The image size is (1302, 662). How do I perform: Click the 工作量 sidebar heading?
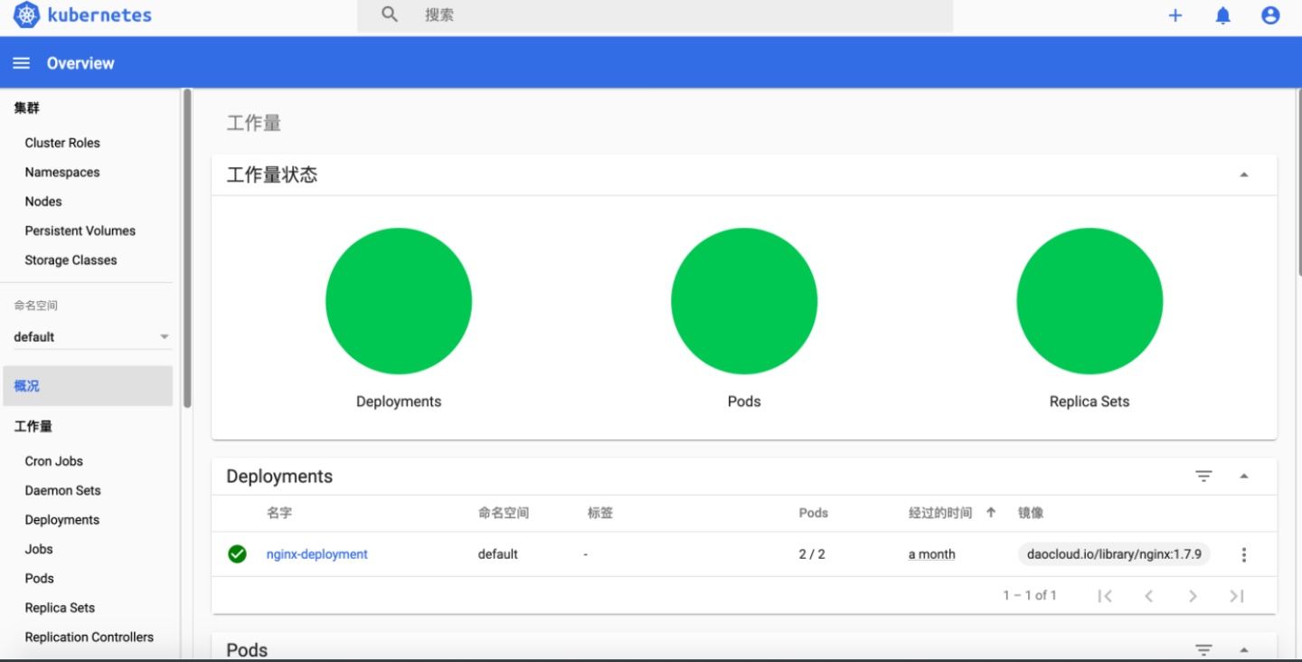tap(33, 426)
